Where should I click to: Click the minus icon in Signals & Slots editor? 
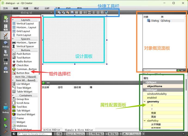tap(48, 83)
